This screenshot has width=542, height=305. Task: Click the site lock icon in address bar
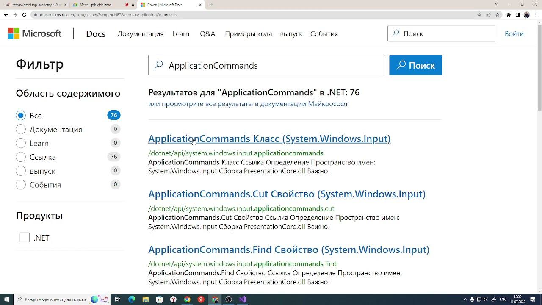click(x=36, y=14)
